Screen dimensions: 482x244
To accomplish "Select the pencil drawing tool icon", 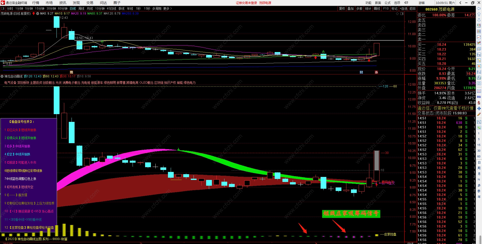I will [479, 114].
